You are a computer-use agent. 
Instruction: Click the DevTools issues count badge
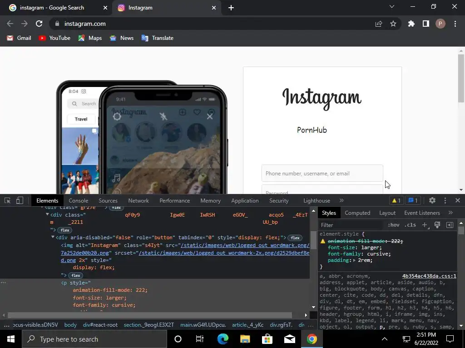coord(413,201)
